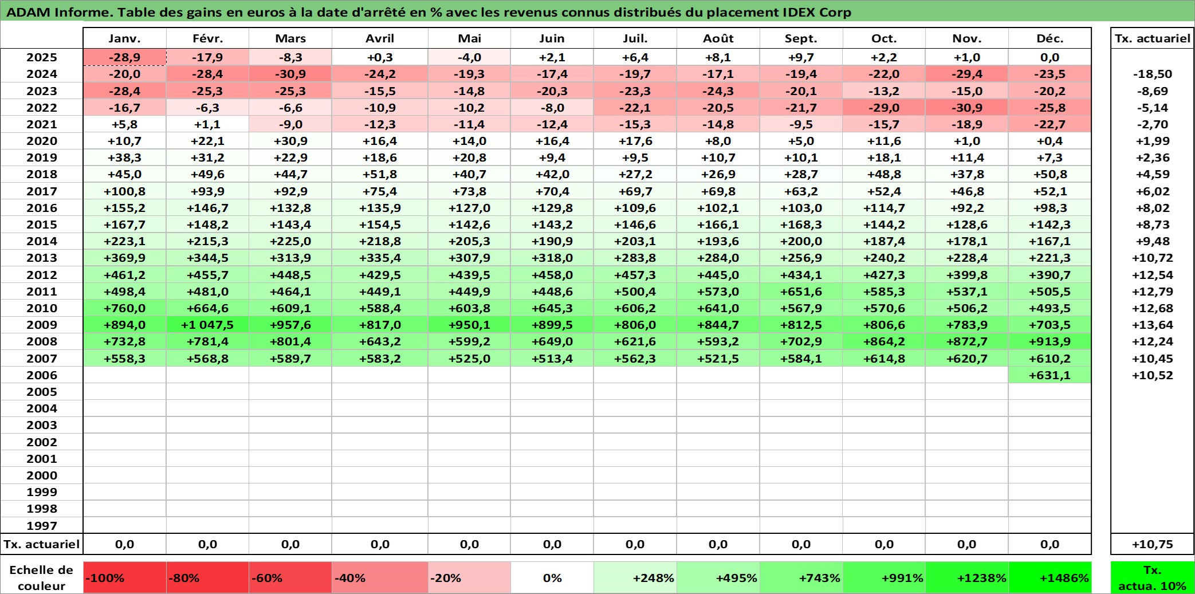
Task: Select cell -22,7 in December 2021
Action: click(1050, 124)
